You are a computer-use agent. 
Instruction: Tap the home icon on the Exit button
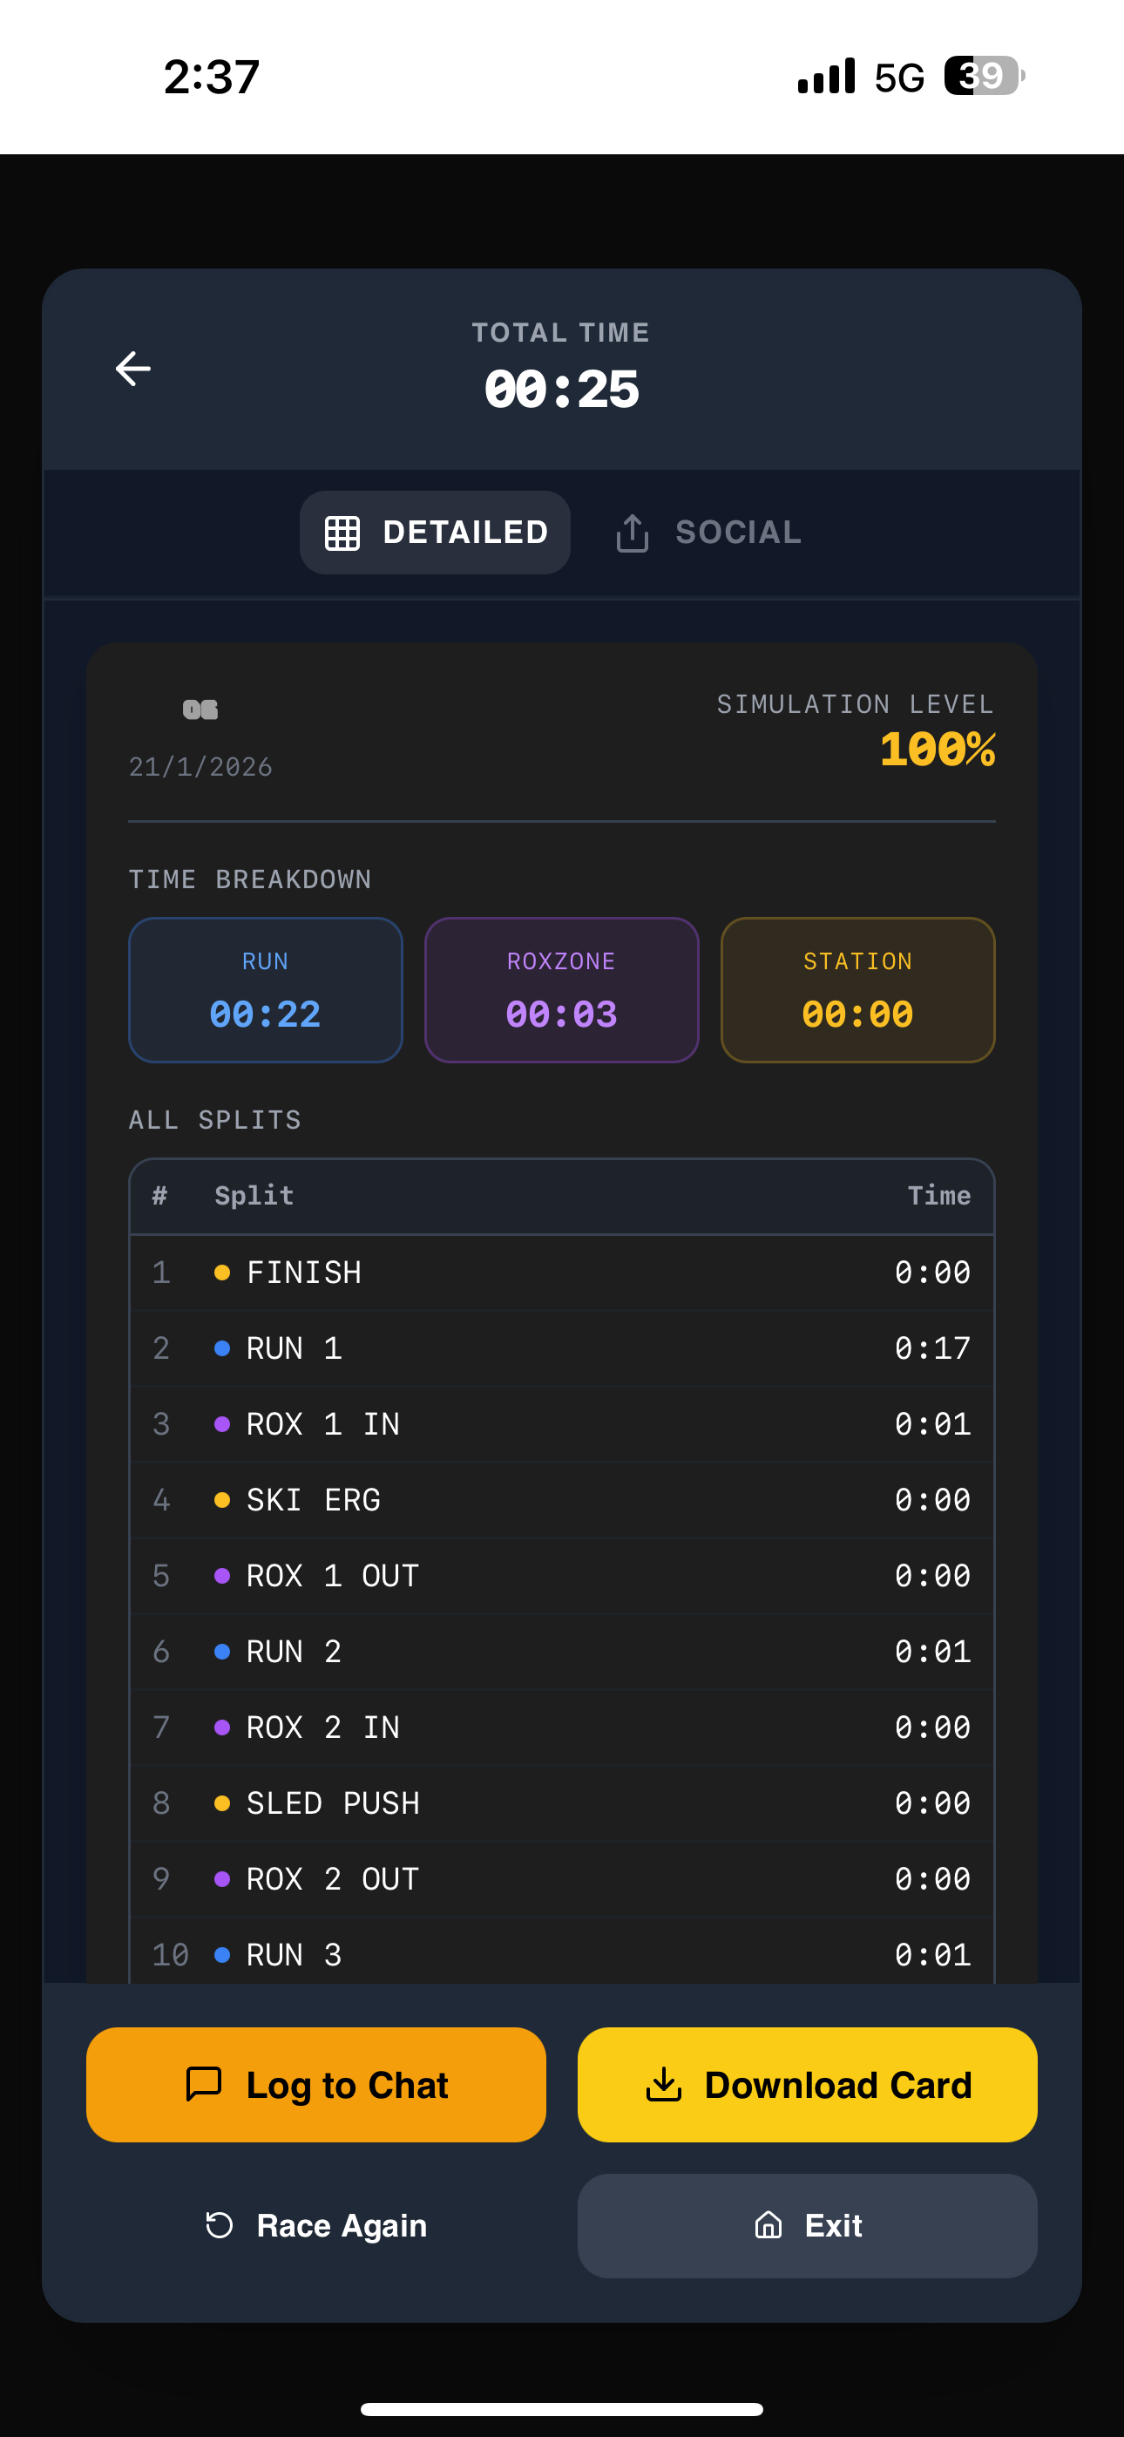click(x=770, y=2225)
